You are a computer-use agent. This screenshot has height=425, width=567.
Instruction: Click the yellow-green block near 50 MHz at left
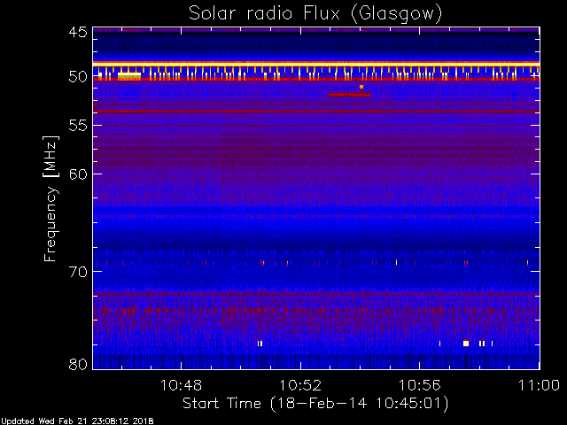(129, 76)
